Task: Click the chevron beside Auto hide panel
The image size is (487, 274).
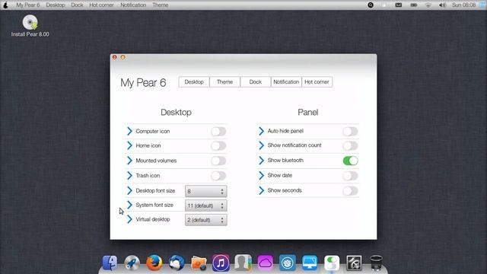Action: coord(261,131)
